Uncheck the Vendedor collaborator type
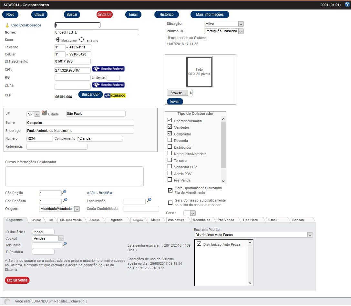This screenshot has height=306, width=351. (x=170, y=127)
